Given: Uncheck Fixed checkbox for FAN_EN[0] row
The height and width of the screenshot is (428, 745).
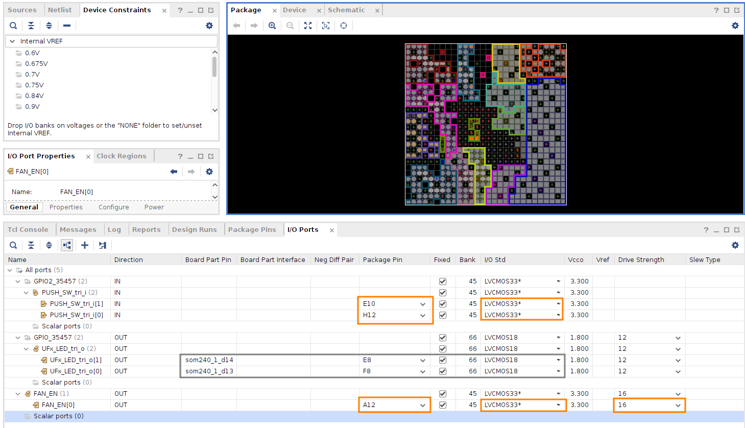Looking at the screenshot, I should pyautogui.click(x=443, y=405).
